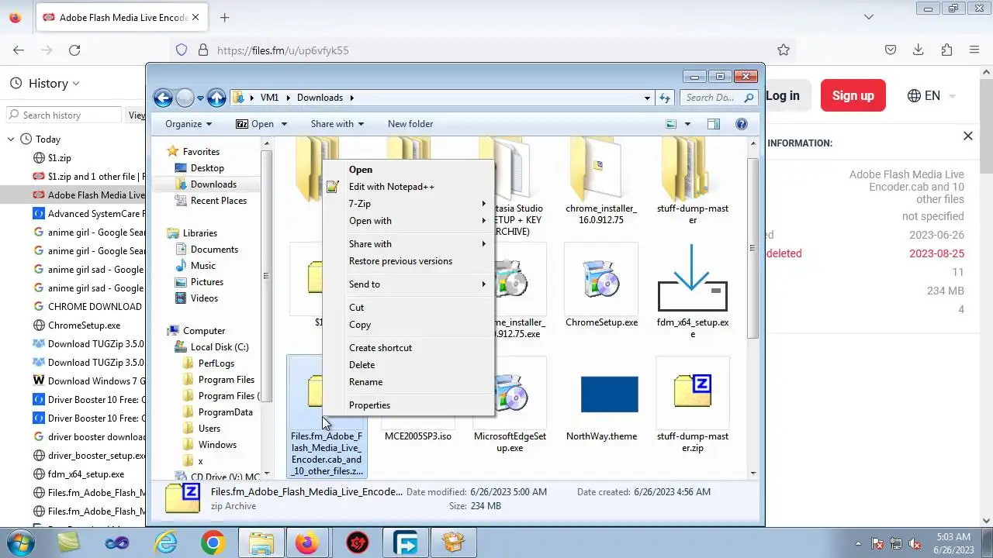Select MCE2005SP3.iso file
The height and width of the screenshot is (558, 993).
pos(418,436)
